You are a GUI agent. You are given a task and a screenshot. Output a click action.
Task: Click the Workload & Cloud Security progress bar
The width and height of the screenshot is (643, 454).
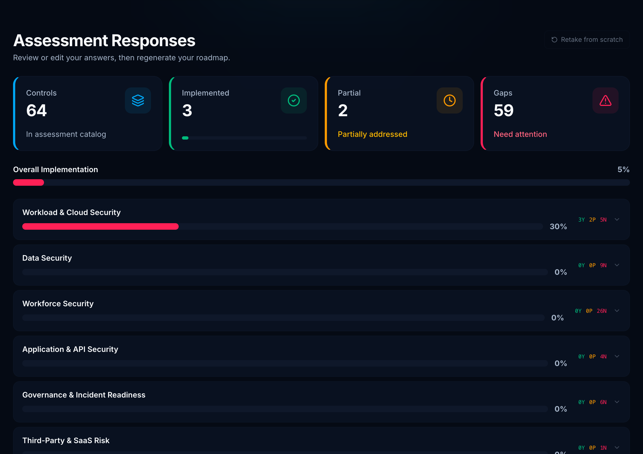click(283, 226)
